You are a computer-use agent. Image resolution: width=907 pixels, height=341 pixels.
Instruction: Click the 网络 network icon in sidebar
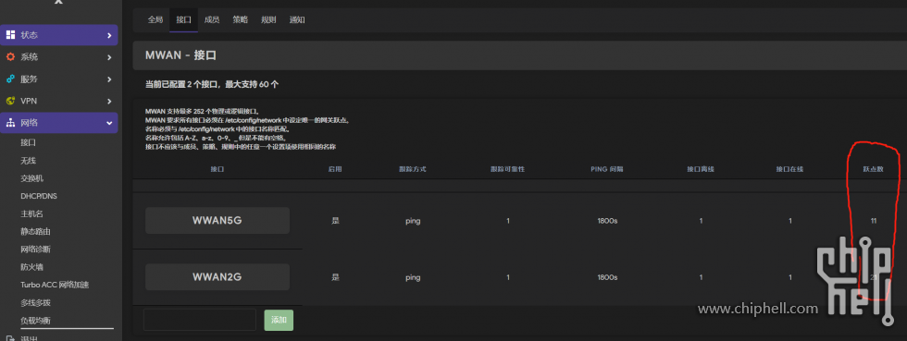[x=10, y=123]
